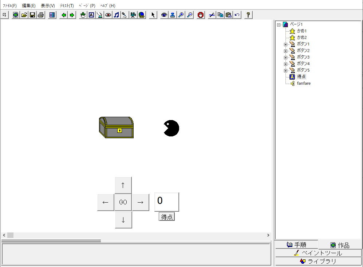Click the zoom out magnifier
Screen dimensions: 363x267
coord(189,15)
